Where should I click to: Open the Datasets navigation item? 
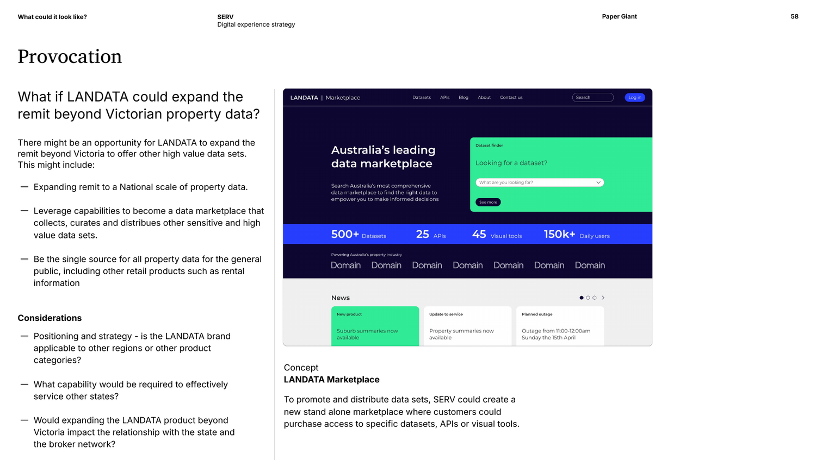[x=422, y=97]
